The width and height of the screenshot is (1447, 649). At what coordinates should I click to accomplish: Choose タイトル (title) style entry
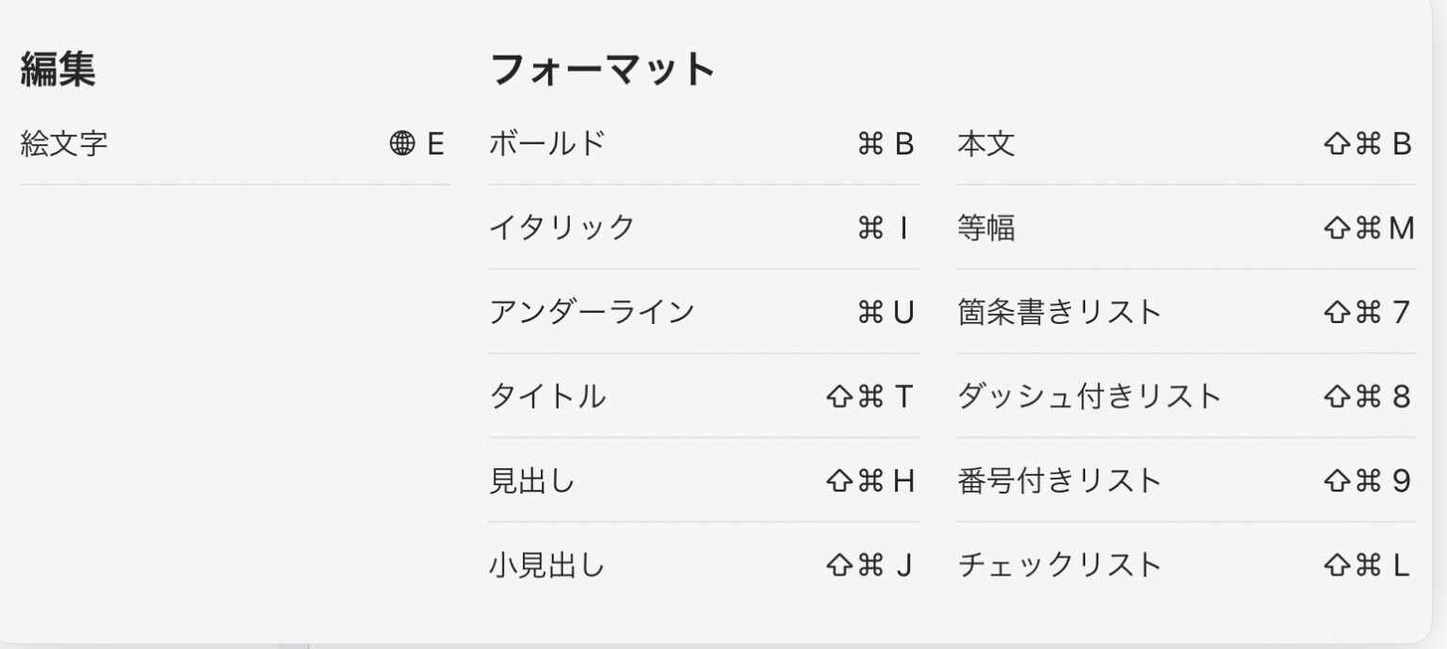(546, 397)
